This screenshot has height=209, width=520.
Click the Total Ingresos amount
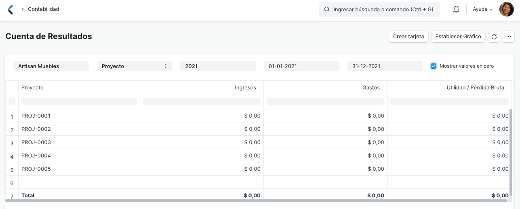[252, 196]
